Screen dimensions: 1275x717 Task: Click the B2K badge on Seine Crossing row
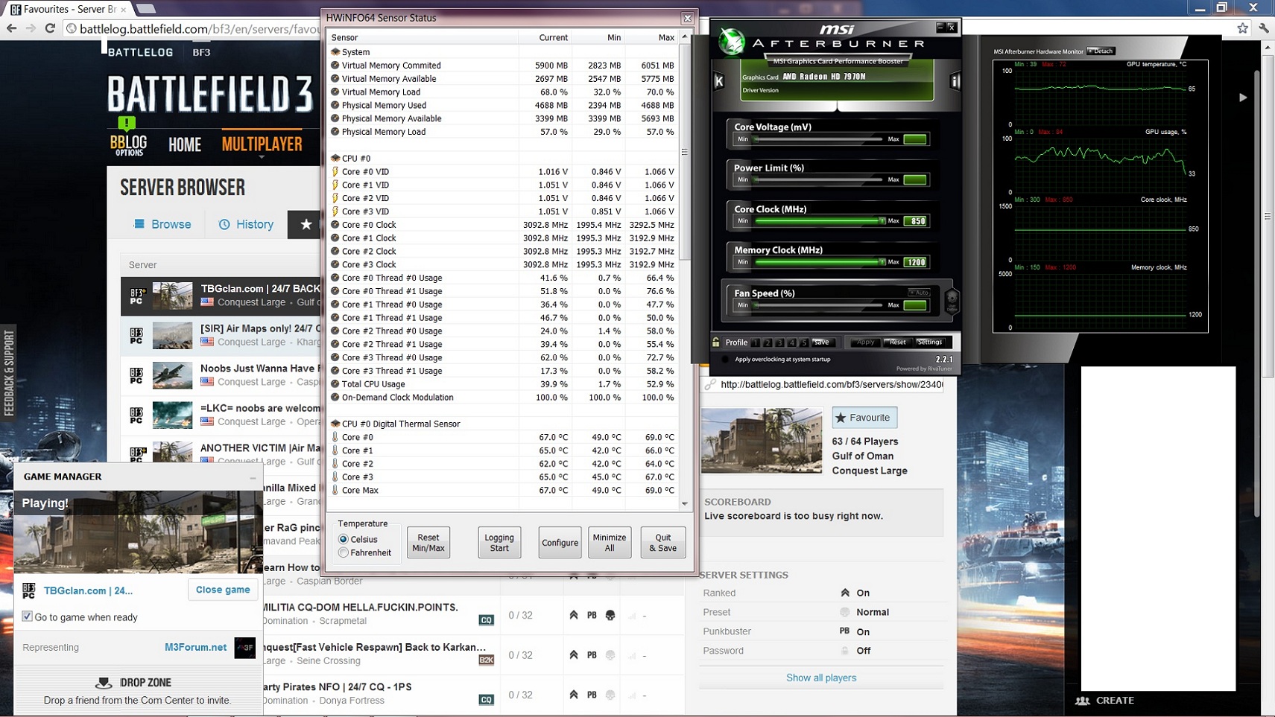486,660
